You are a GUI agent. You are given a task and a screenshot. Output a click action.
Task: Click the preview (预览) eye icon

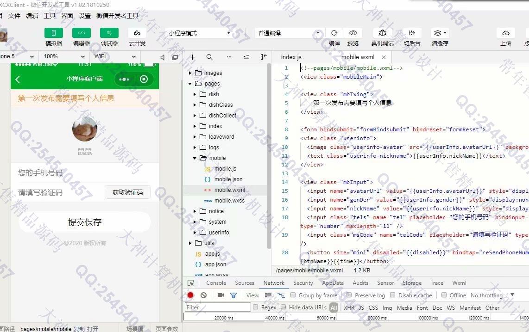[353, 33]
